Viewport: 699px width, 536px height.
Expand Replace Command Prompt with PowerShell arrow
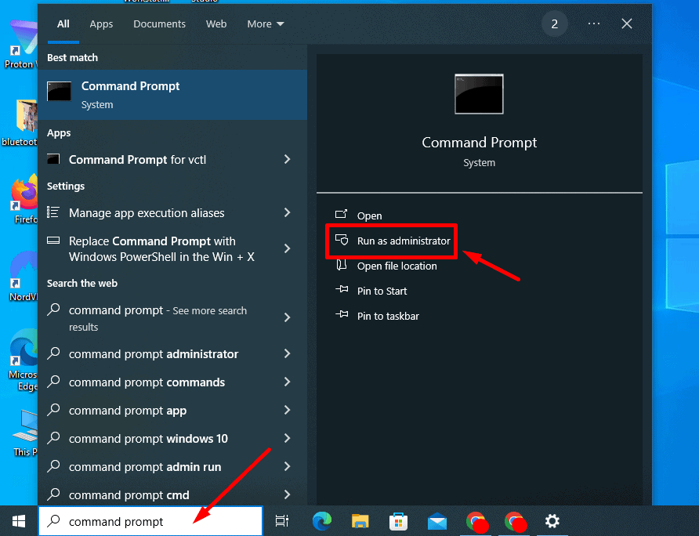pos(288,248)
